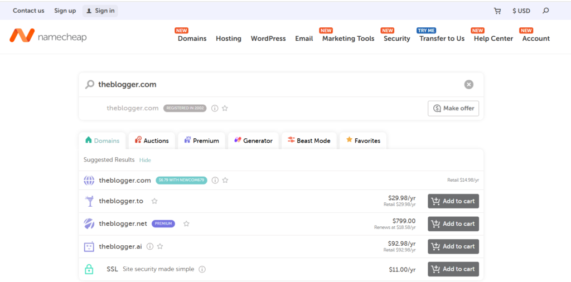The height and width of the screenshot is (282, 571).
Task: Open Transfer to Us menu
Action: click(x=442, y=38)
